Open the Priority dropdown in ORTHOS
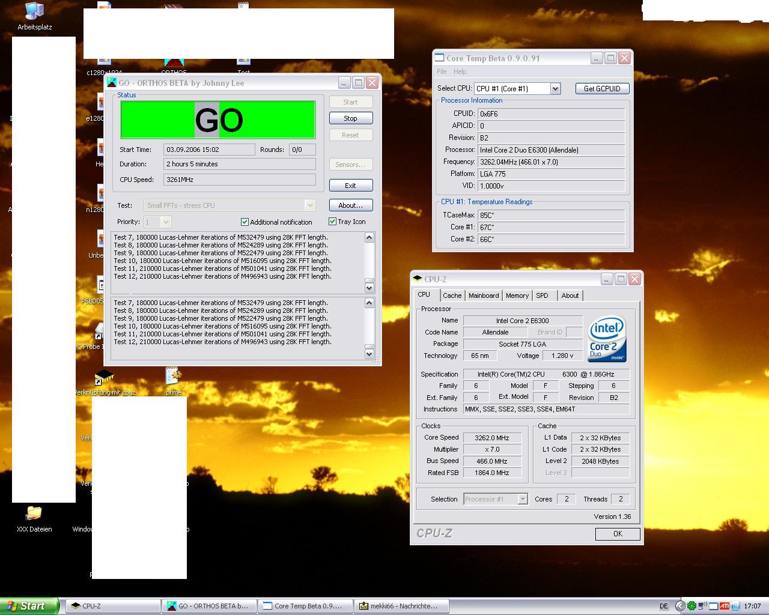Screen dimensions: 769x615 (166, 222)
